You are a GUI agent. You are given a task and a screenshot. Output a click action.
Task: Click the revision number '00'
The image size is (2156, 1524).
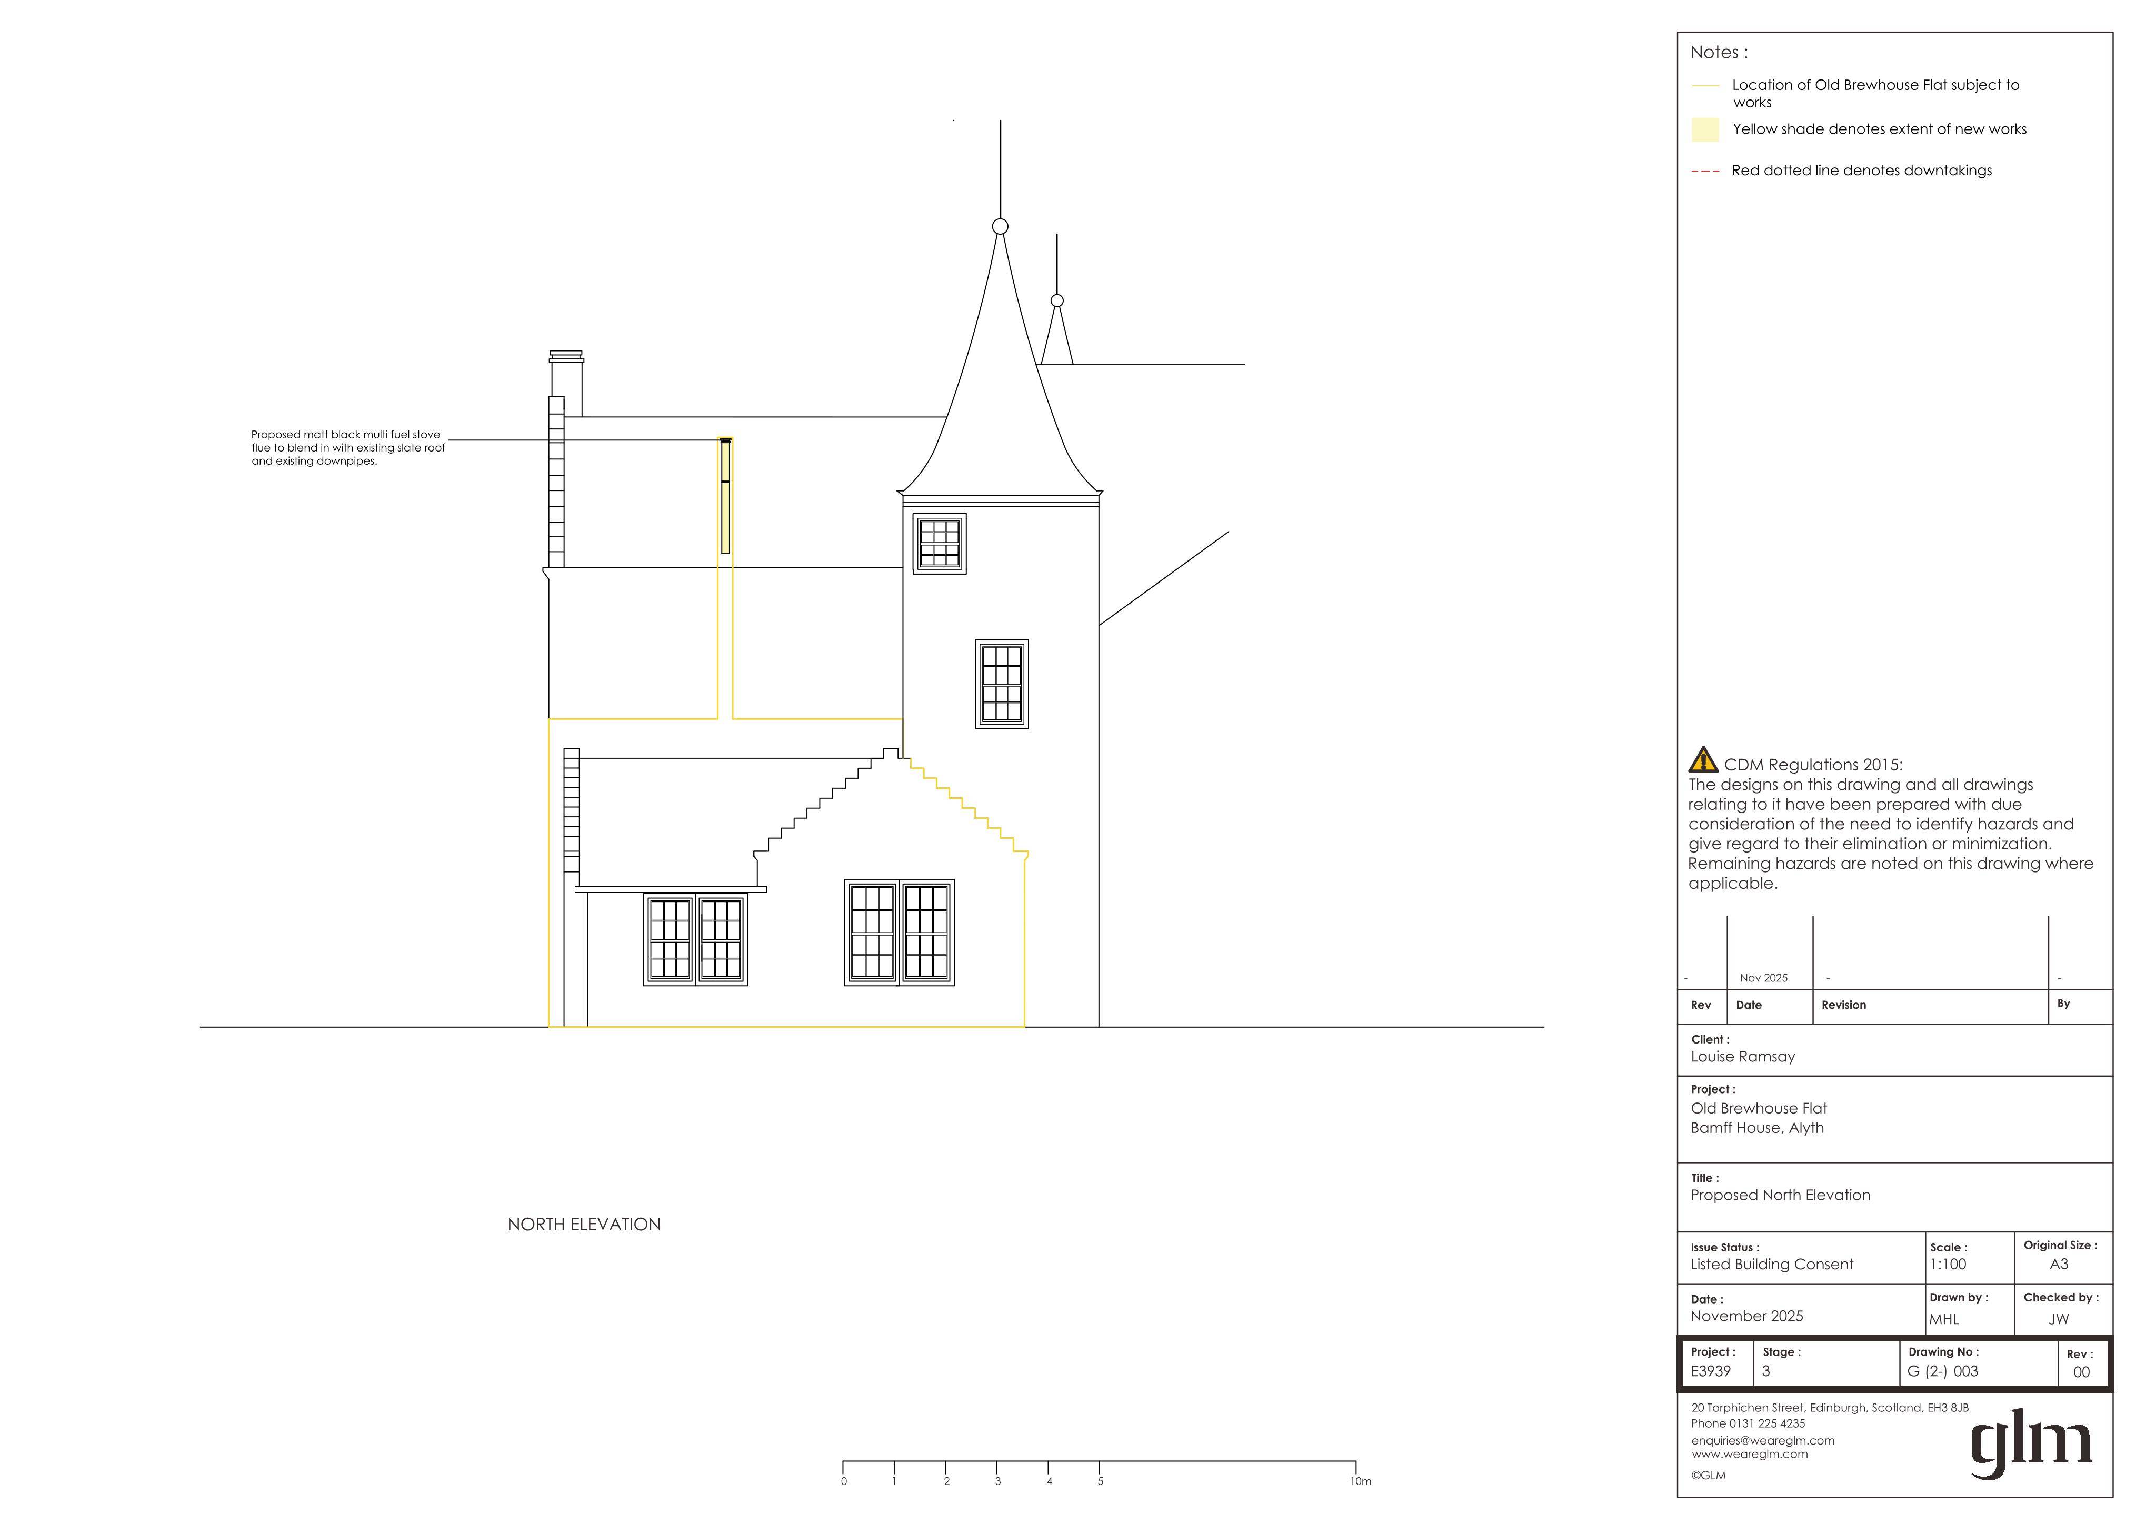tap(2082, 1372)
